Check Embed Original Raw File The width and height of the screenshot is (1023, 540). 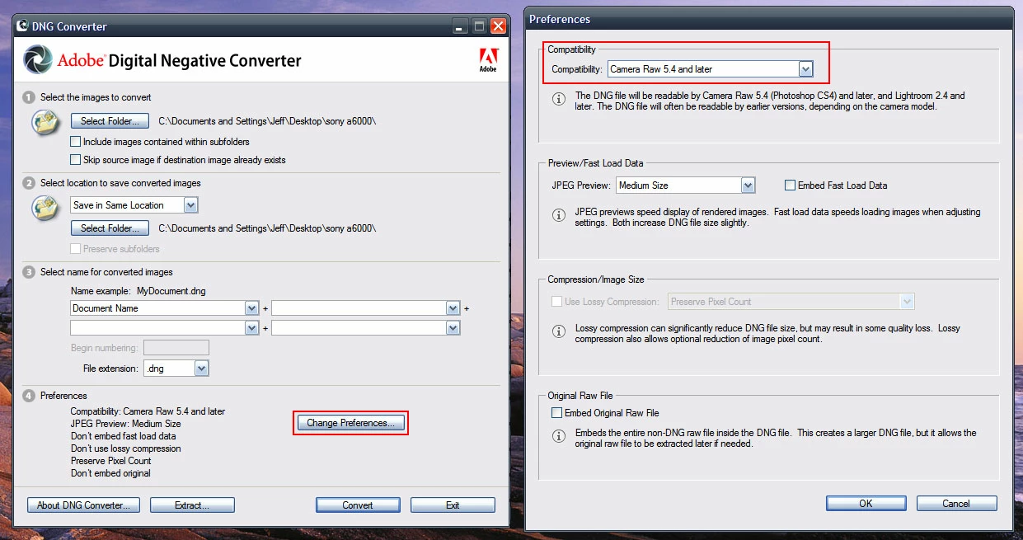point(556,413)
